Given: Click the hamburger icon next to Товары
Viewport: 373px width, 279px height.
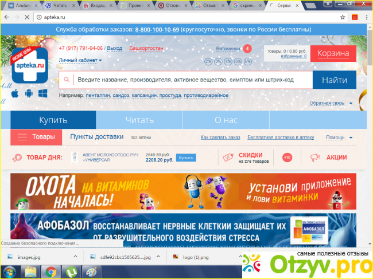Looking at the screenshot, I should [x=22, y=137].
